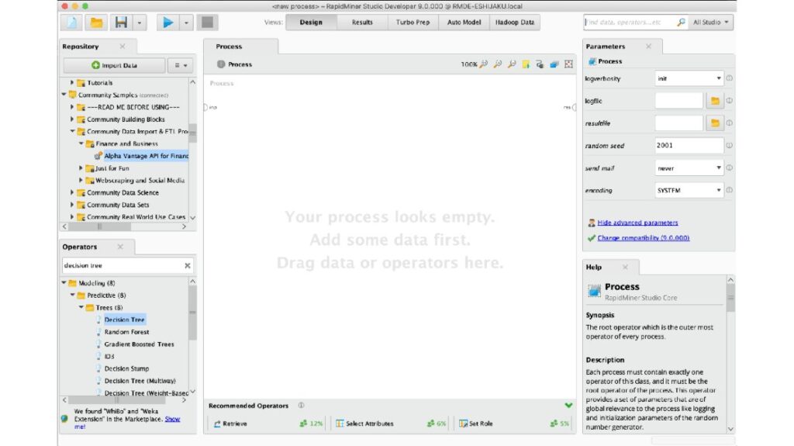Select the ID3 operator
Viewport: 794px width, 446px height.
click(x=109, y=356)
